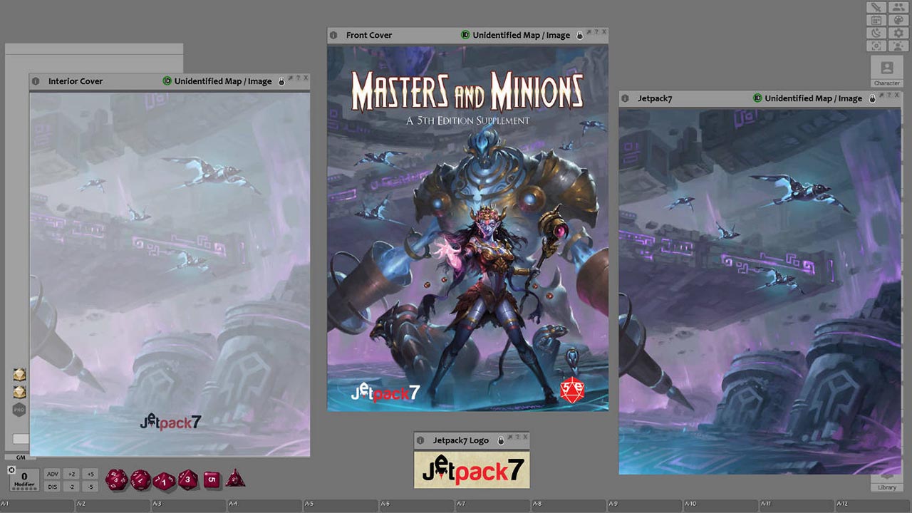Click the +5 modifier button
912x513 pixels.
[x=90, y=475]
